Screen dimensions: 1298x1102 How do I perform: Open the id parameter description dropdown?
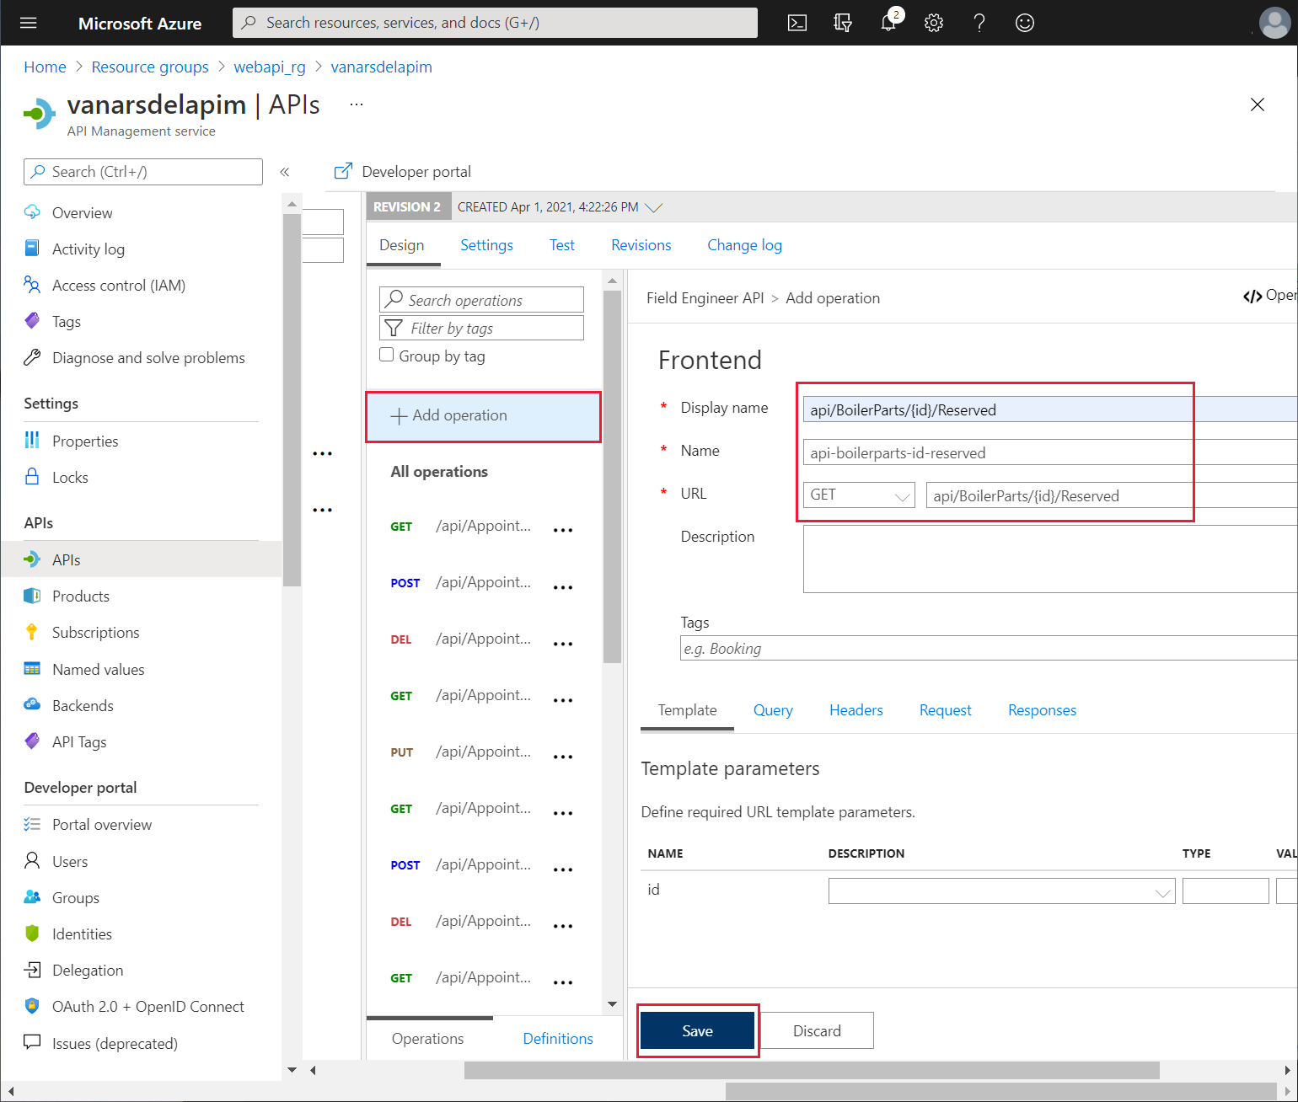click(x=1002, y=891)
